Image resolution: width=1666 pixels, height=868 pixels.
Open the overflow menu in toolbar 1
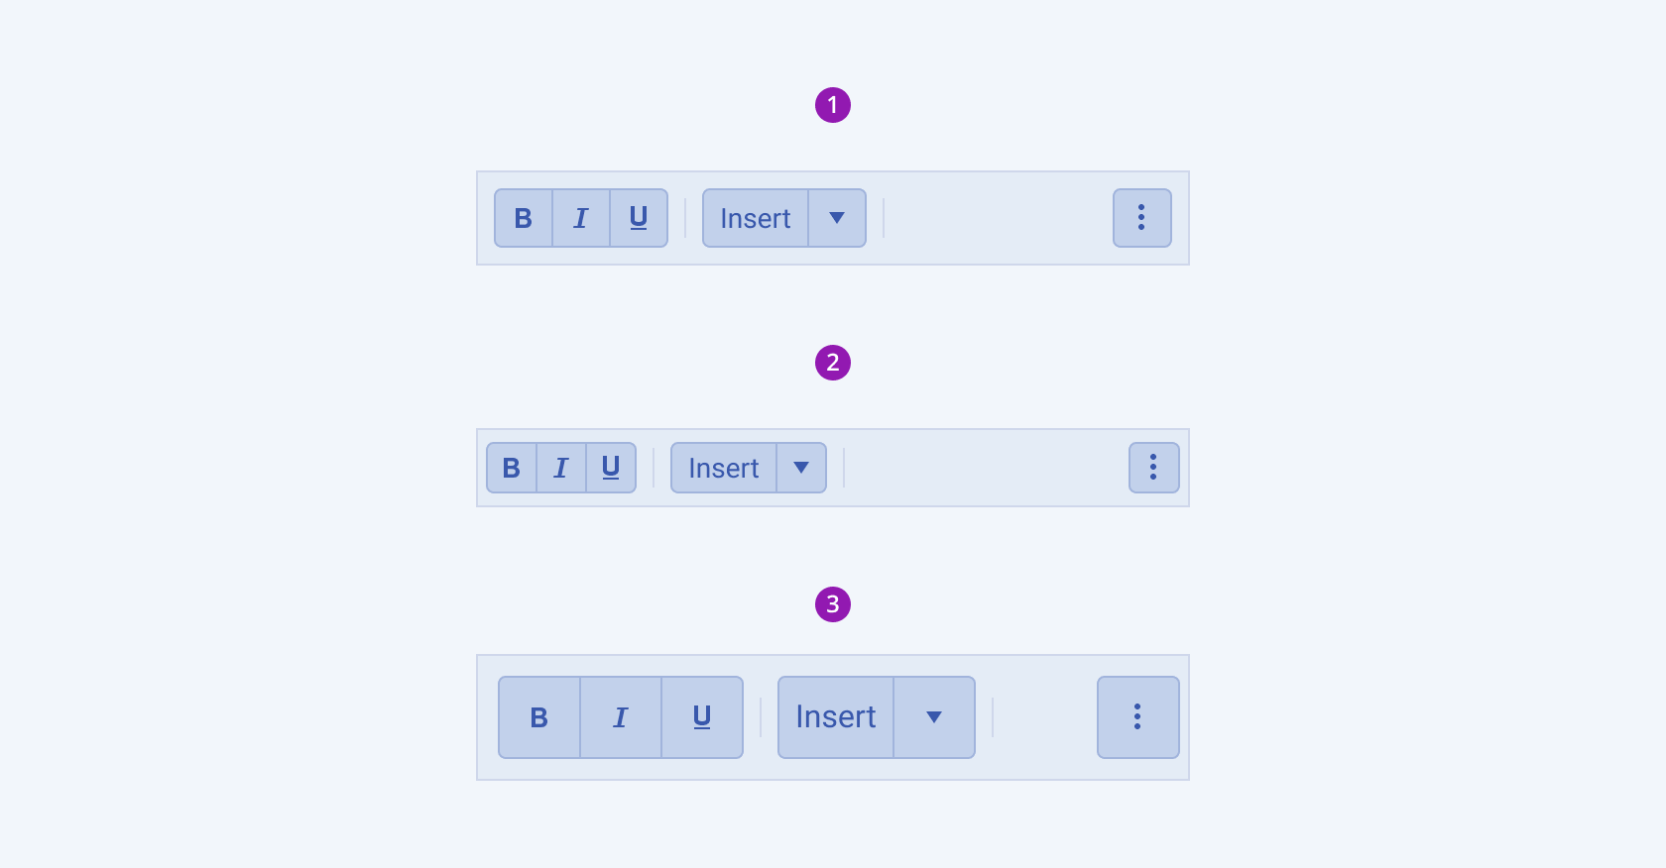pyautogui.click(x=1141, y=218)
